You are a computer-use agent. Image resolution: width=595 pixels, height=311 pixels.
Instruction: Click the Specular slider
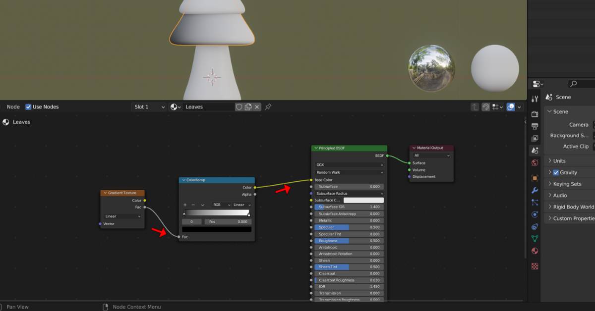349,227
